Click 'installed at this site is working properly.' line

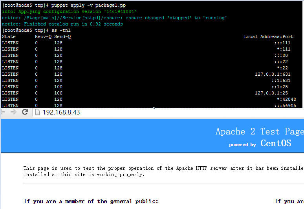84,174
